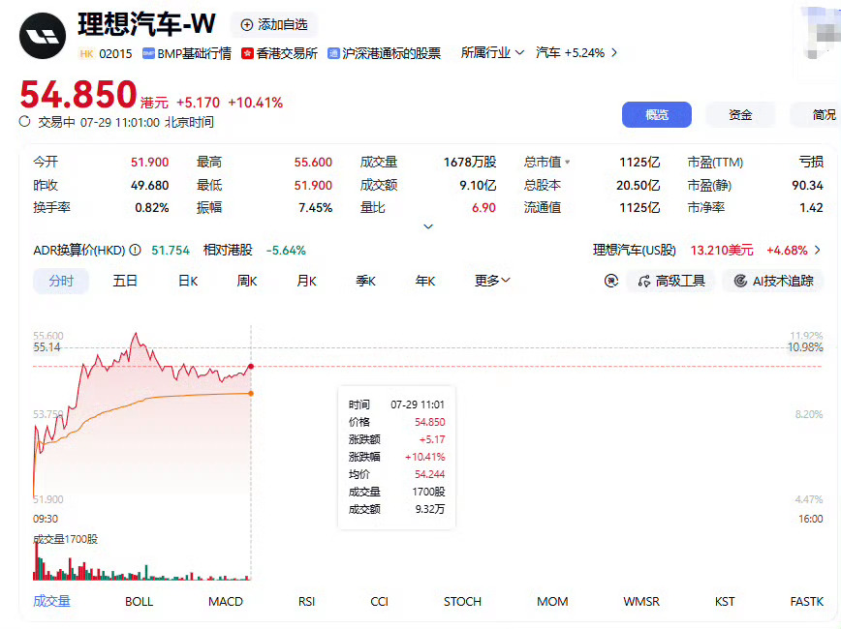Click the blurred avatar thumbnail top right
Image resolution: width=841 pixels, height=629 pixels.
click(822, 33)
